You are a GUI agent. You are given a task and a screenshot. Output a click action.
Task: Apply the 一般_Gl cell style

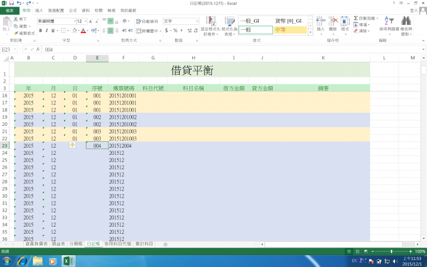click(256, 21)
